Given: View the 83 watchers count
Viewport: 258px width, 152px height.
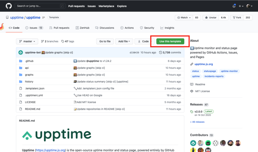Looking at the screenshot, I should [197, 18].
